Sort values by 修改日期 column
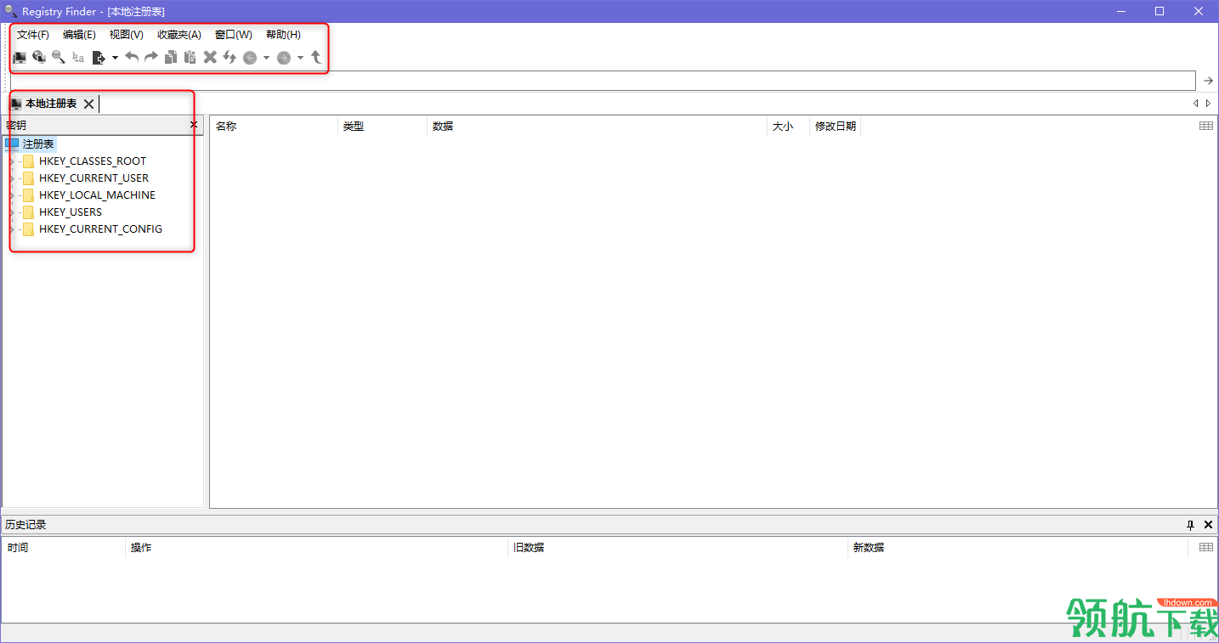1219x643 pixels. 836,126
